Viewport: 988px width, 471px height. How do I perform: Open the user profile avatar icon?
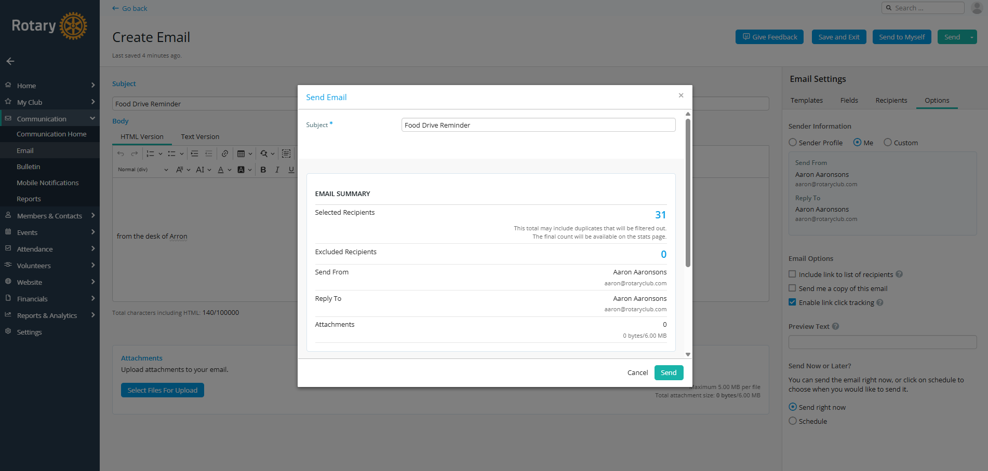[x=977, y=8]
